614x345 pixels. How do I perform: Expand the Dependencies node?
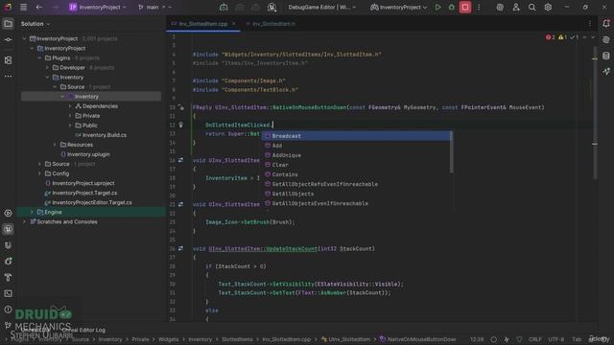tap(70, 106)
